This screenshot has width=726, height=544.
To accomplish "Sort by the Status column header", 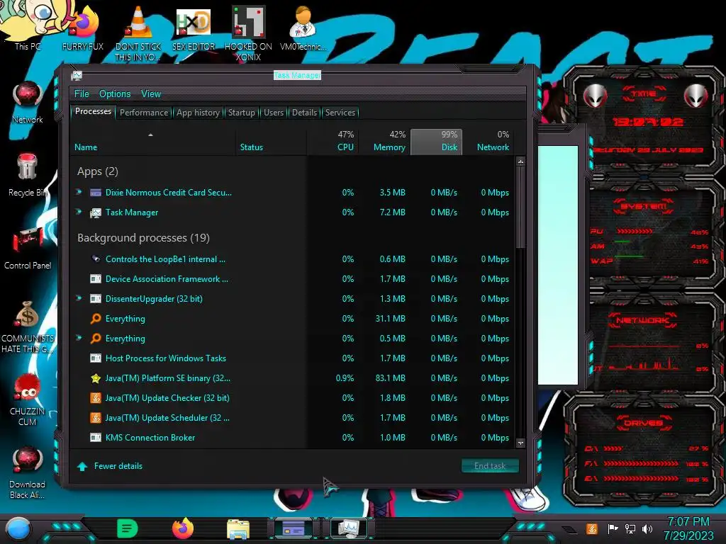I will 271,142.
